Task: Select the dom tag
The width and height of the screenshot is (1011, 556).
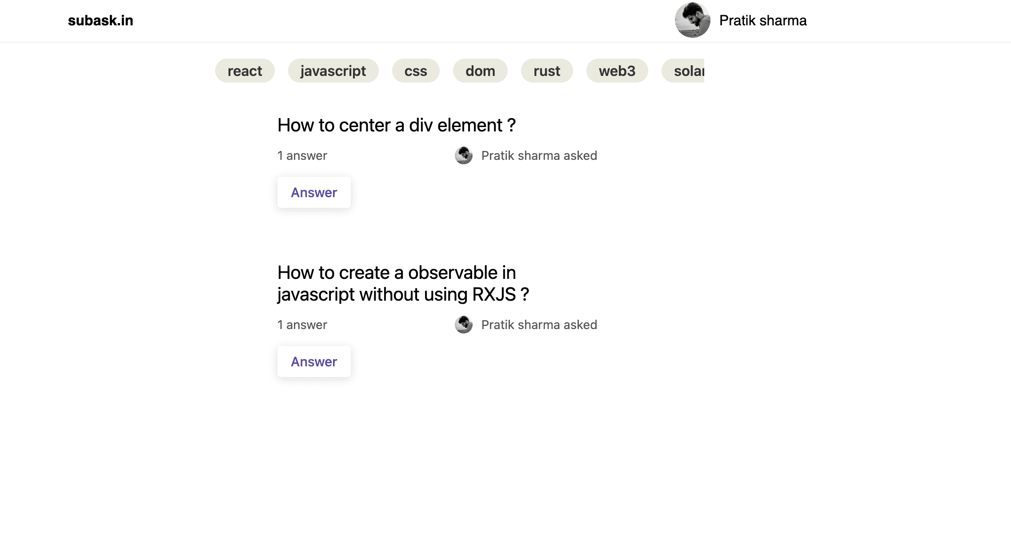Action: (x=480, y=70)
